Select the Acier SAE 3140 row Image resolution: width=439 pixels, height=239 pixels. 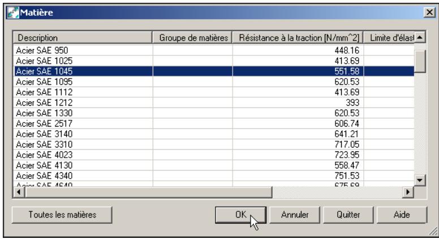point(214,134)
